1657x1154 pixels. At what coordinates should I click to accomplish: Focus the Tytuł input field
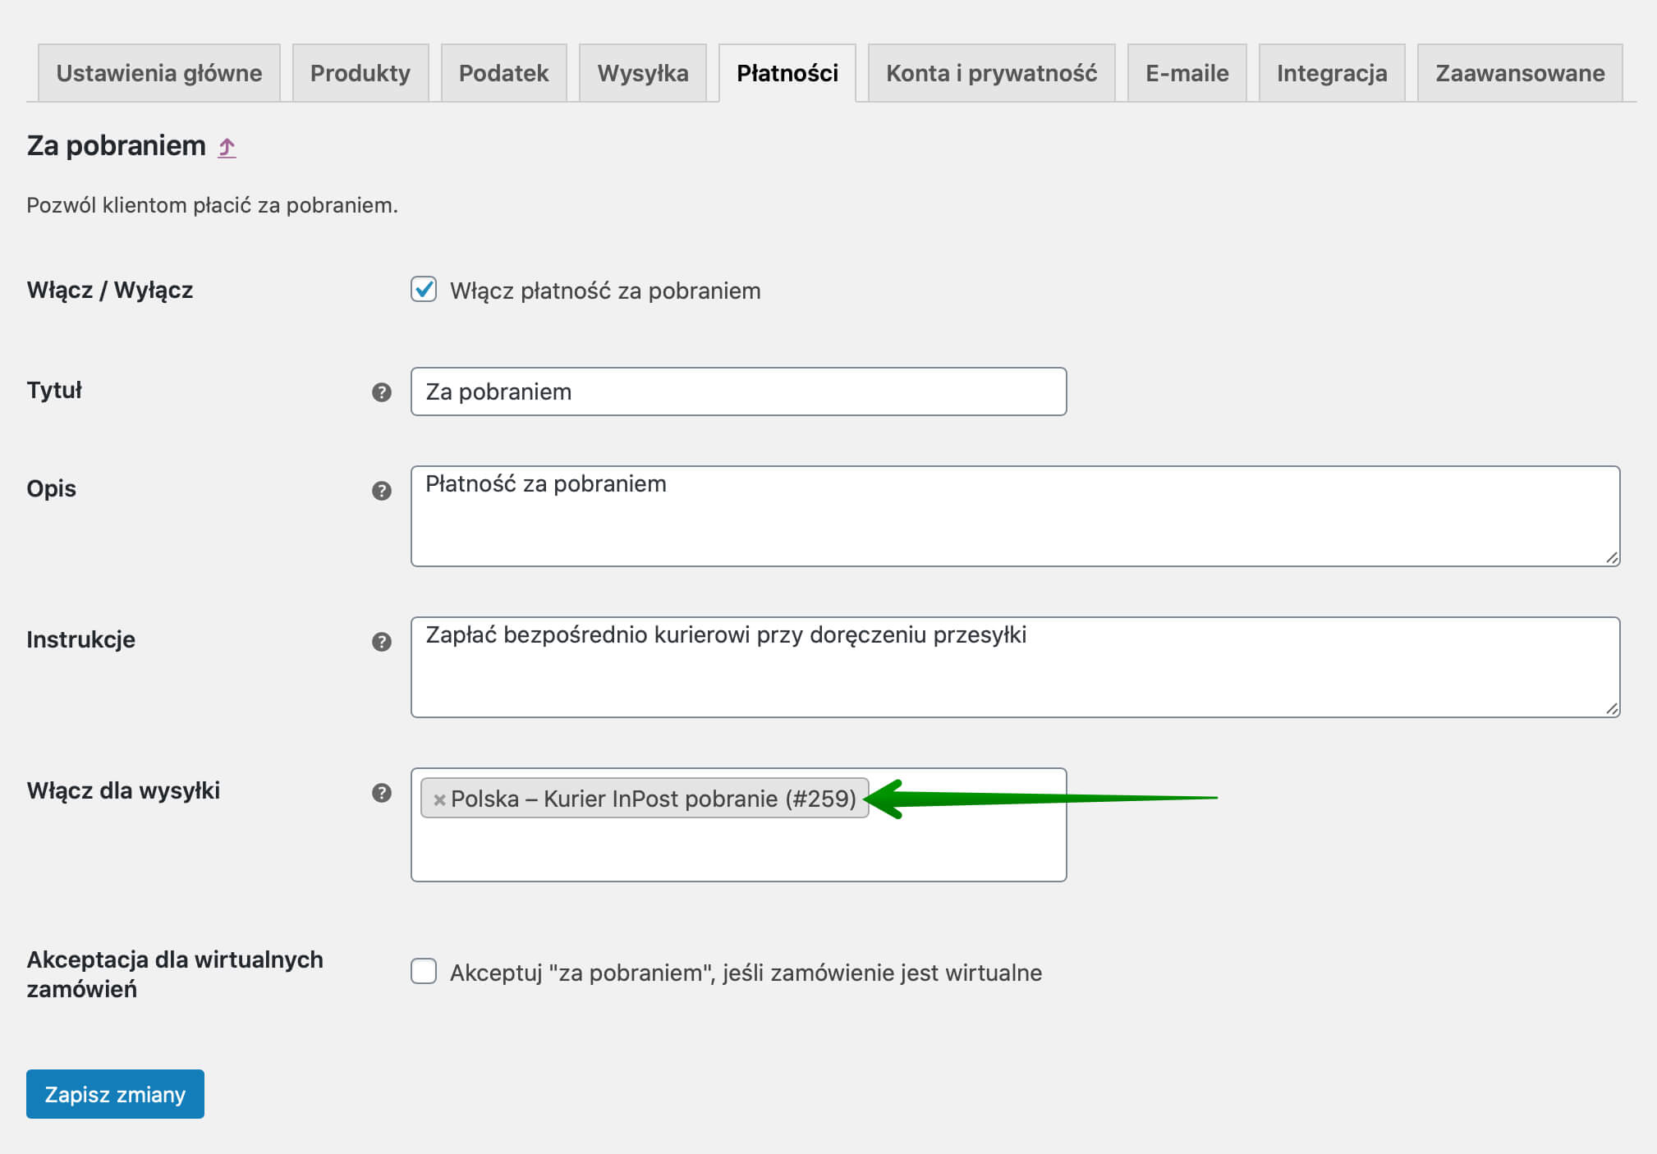(738, 392)
